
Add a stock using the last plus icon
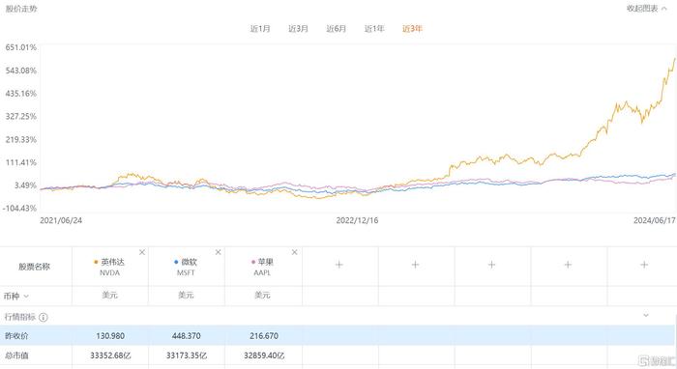point(644,265)
